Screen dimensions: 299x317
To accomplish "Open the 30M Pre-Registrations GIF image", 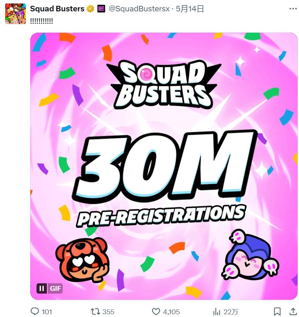I will (x=164, y=165).
